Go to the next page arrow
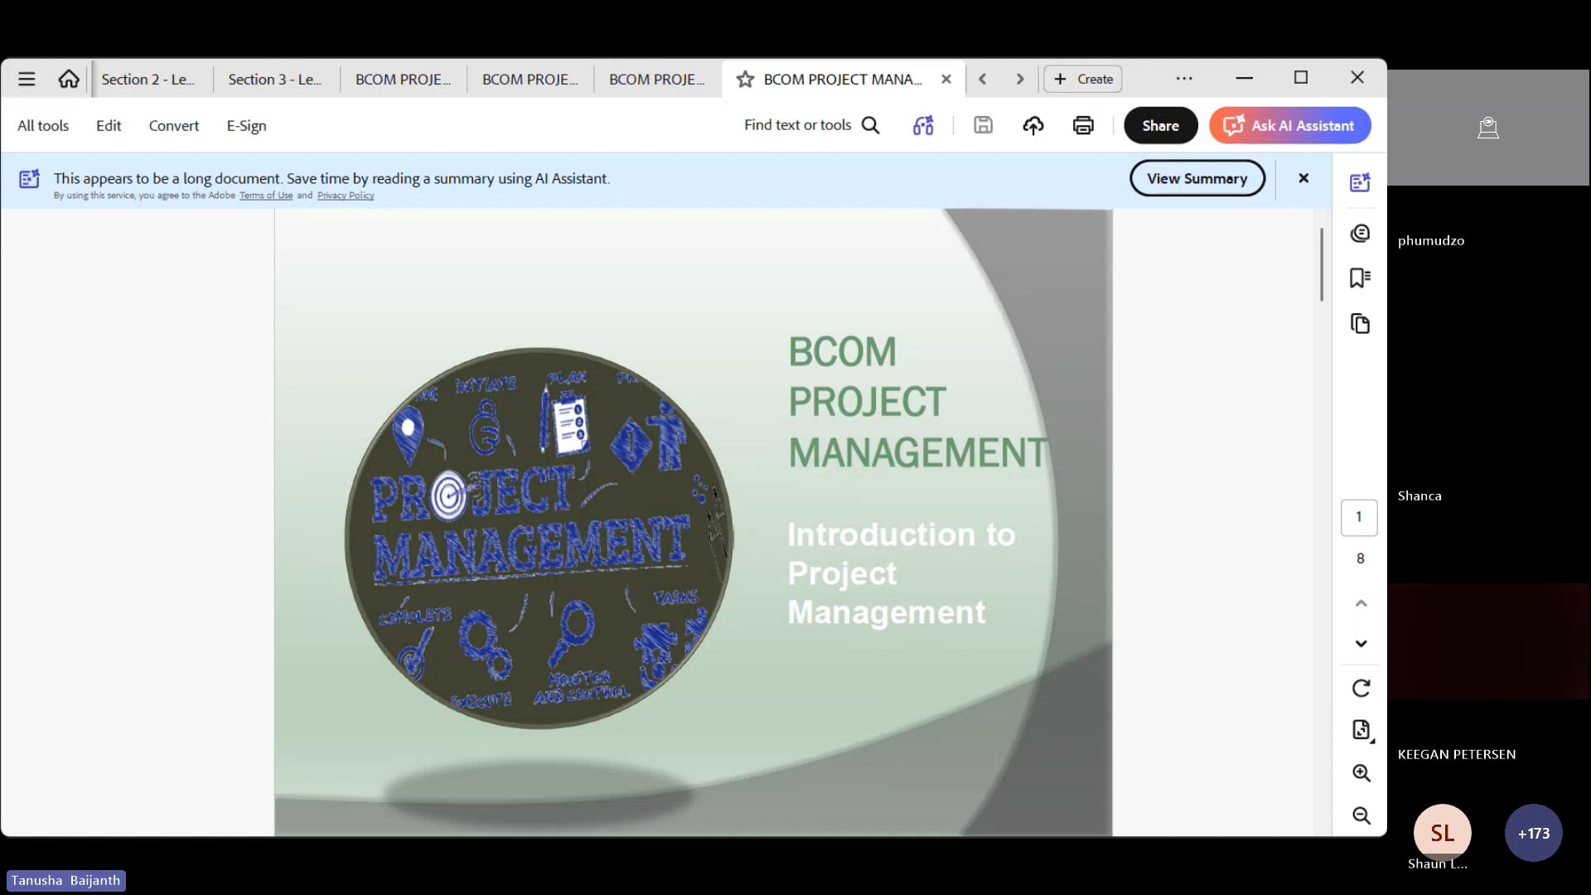1591x895 pixels. pos(1361,644)
